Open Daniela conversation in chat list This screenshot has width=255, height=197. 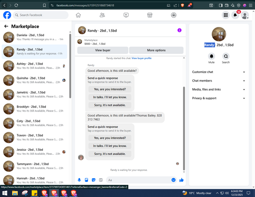pyautogui.click(x=34, y=37)
